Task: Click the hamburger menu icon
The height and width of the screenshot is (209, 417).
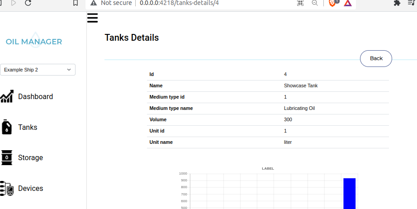Action: [x=92, y=18]
